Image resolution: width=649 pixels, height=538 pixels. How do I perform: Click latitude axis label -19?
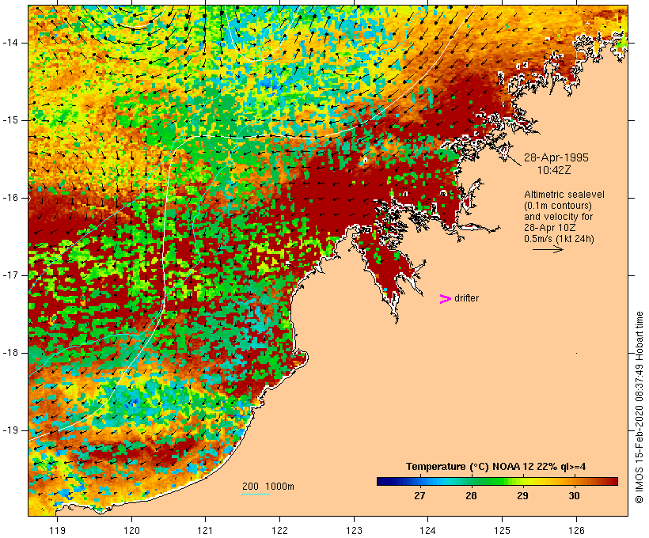10,430
